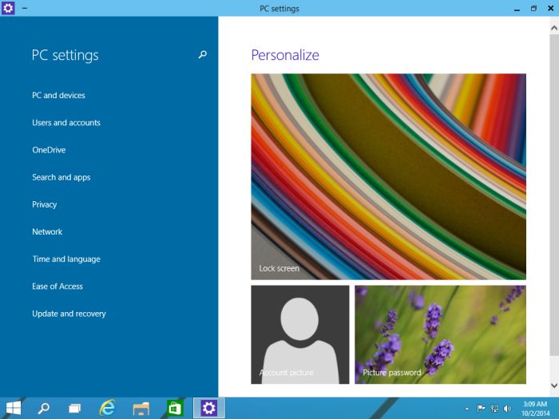The height and width of the screenshot is (419, 559).
Task: Click the Lock screen picture tile
Action: click(388, 176)
